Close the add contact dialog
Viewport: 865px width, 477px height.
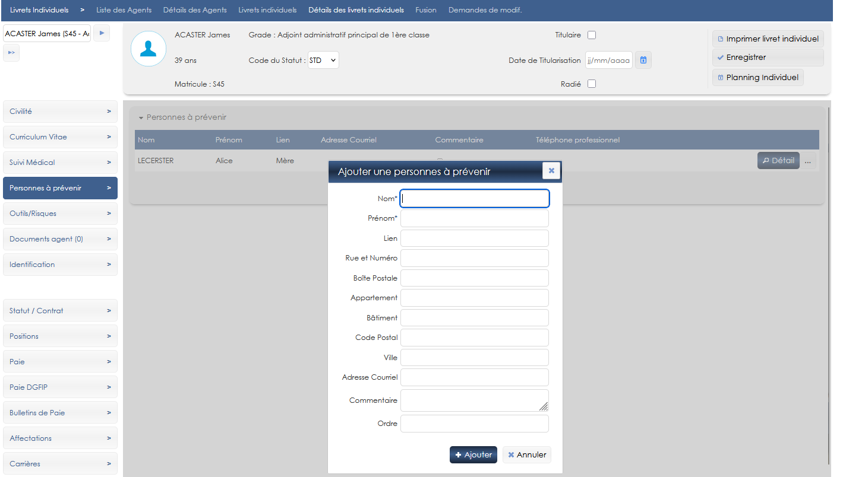pyautogui.click(x=551, y=171)
